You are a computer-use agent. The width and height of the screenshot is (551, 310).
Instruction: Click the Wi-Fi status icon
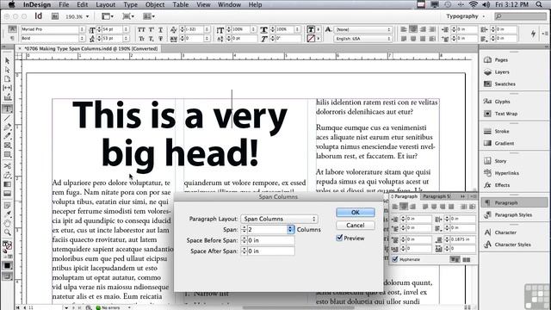tap(474, 4)
